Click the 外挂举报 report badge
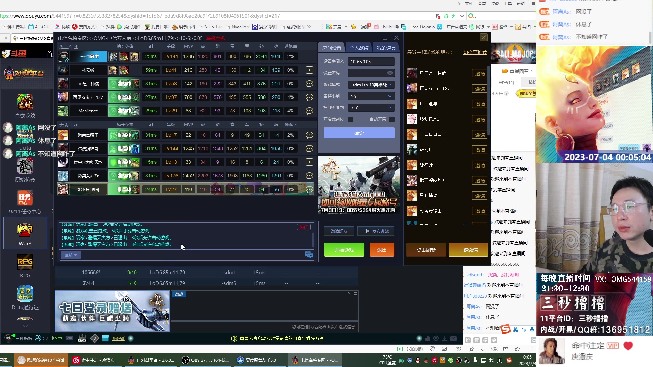 pos(118,338)
